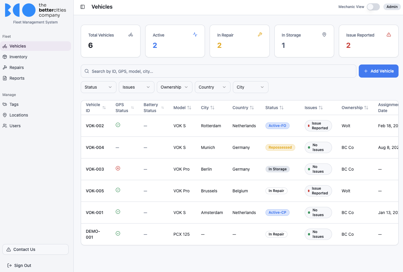Screen dimensions: 403x272
Task: Click the Active-CP status badge
Action: coord(277,213)
